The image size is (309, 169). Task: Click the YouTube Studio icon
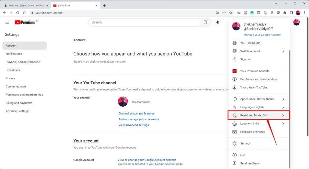[234, 43]
